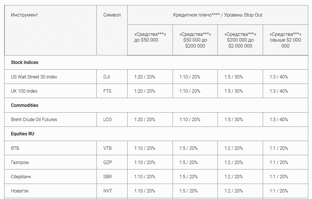
Task: Click the "Stock Indices" section row
Action: pos(25,63)
